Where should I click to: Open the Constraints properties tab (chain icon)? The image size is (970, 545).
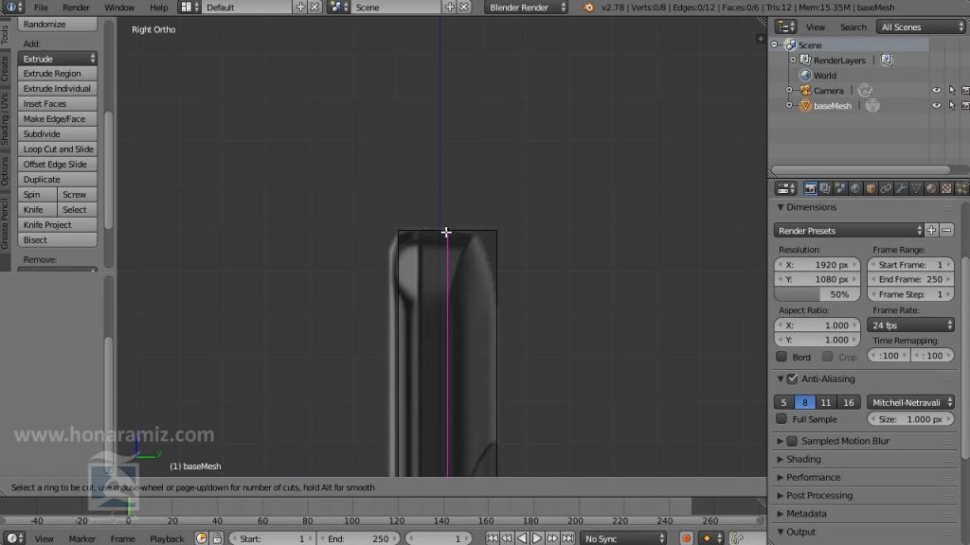[x=886, y=188]
